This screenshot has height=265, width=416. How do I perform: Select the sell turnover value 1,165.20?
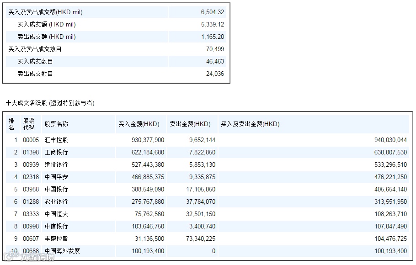point(213,37)
